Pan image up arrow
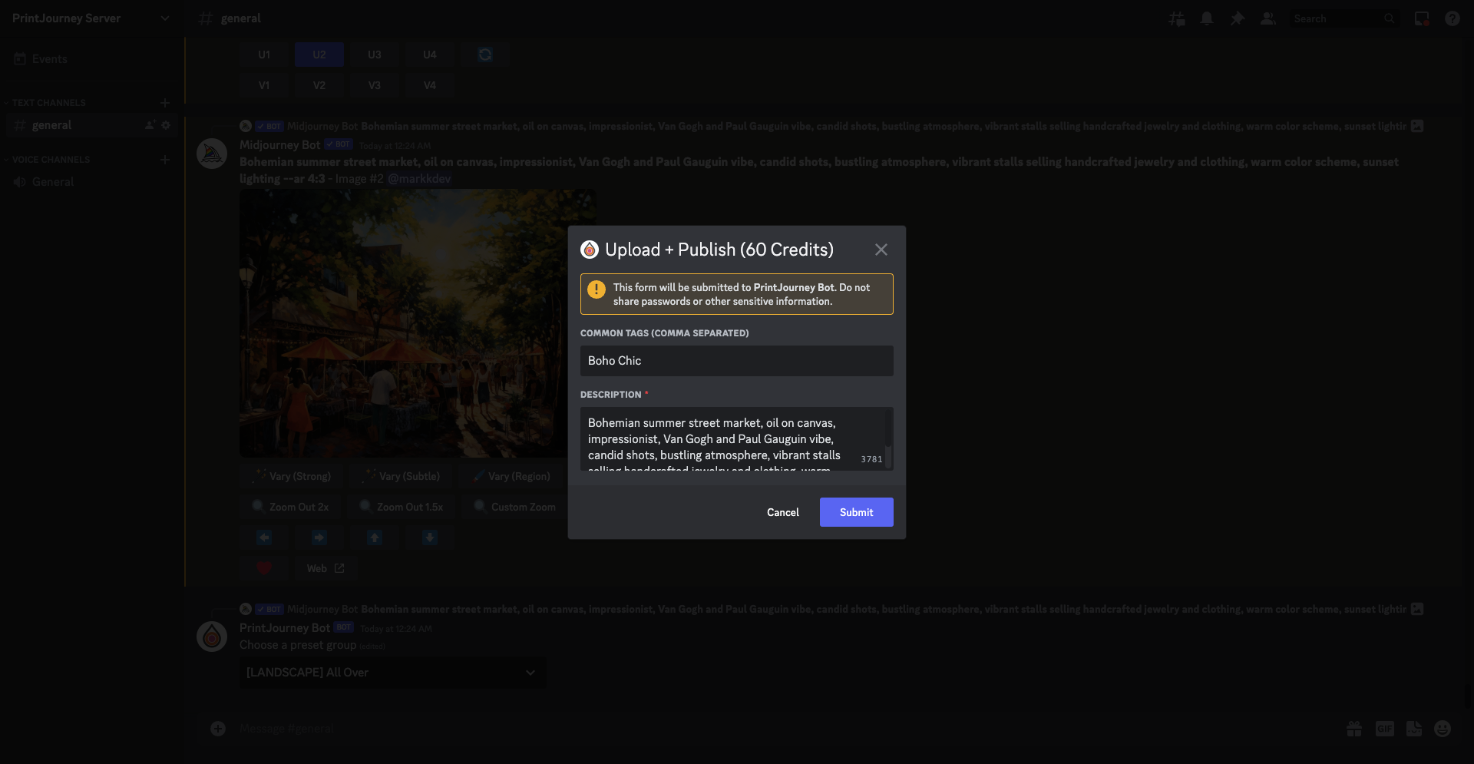This screenshot has height=764, width=1474. (375, 537)
